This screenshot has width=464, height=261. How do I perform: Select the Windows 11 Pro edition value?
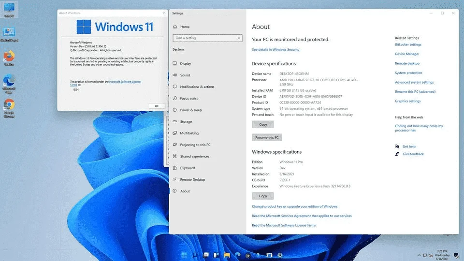tap(291, 162)
